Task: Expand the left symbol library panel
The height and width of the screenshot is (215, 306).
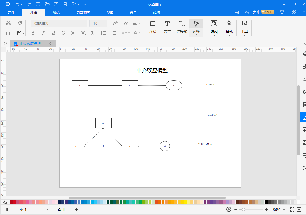Action: 5,43
